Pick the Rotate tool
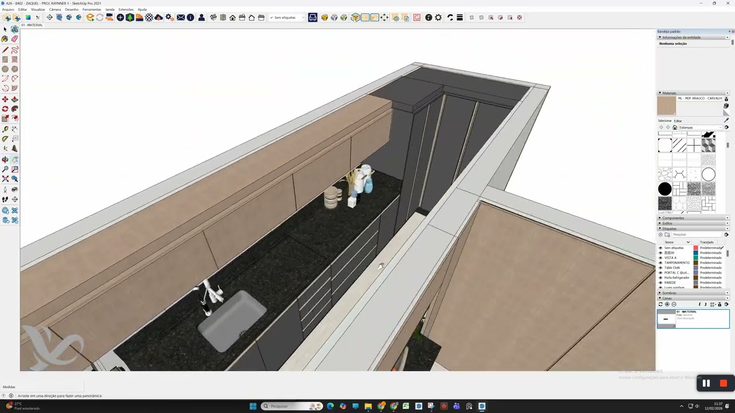 coord(5,109)
